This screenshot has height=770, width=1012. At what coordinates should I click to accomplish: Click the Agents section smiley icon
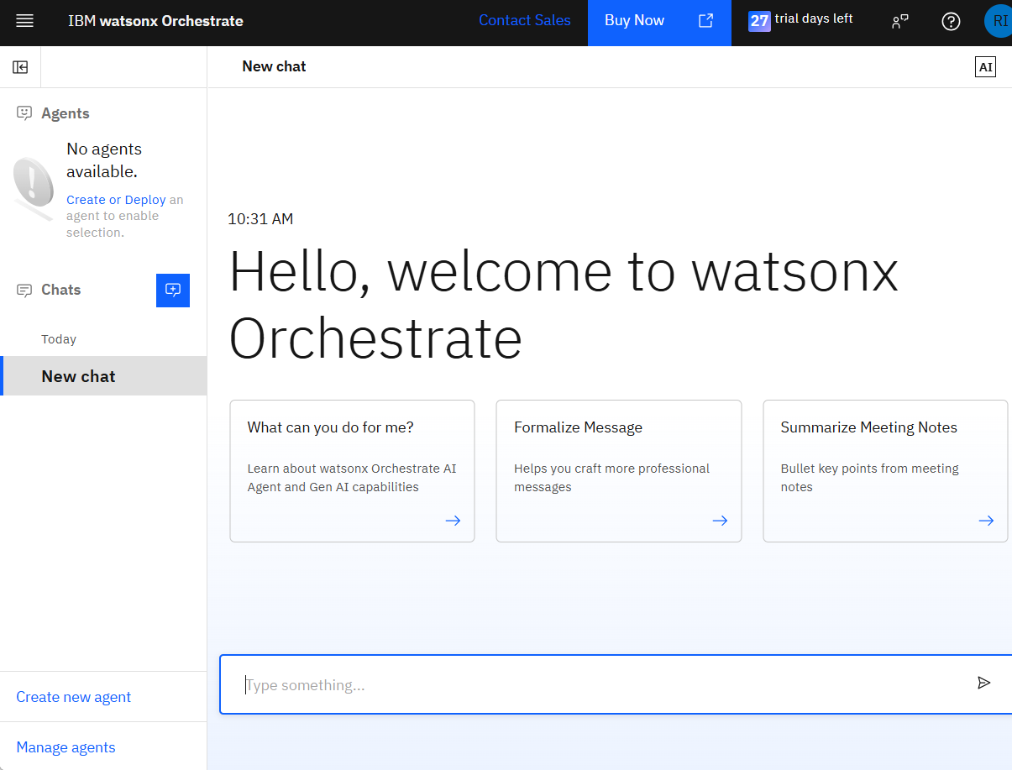(24, 113)
